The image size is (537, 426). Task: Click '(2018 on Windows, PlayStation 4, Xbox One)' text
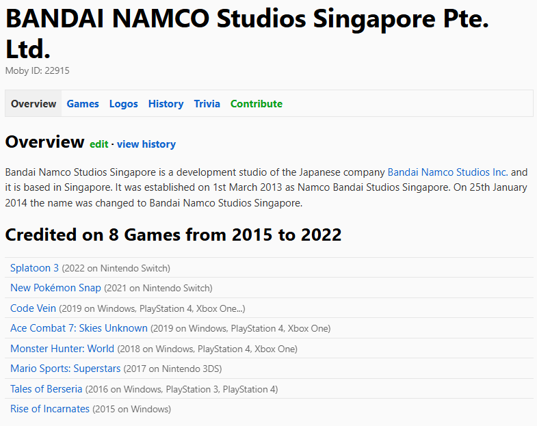207,349
